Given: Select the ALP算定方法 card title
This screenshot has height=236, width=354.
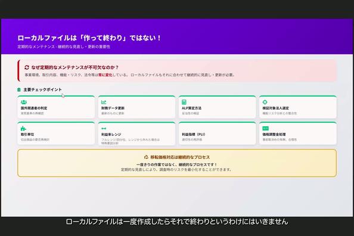Looking at the screenshot, I should (192, 108).
